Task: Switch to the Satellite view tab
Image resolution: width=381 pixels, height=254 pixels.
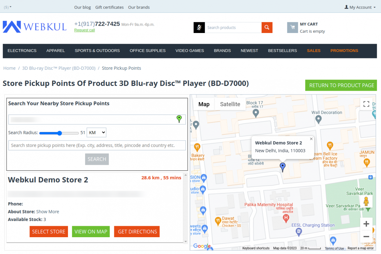Action: point(230,104)
